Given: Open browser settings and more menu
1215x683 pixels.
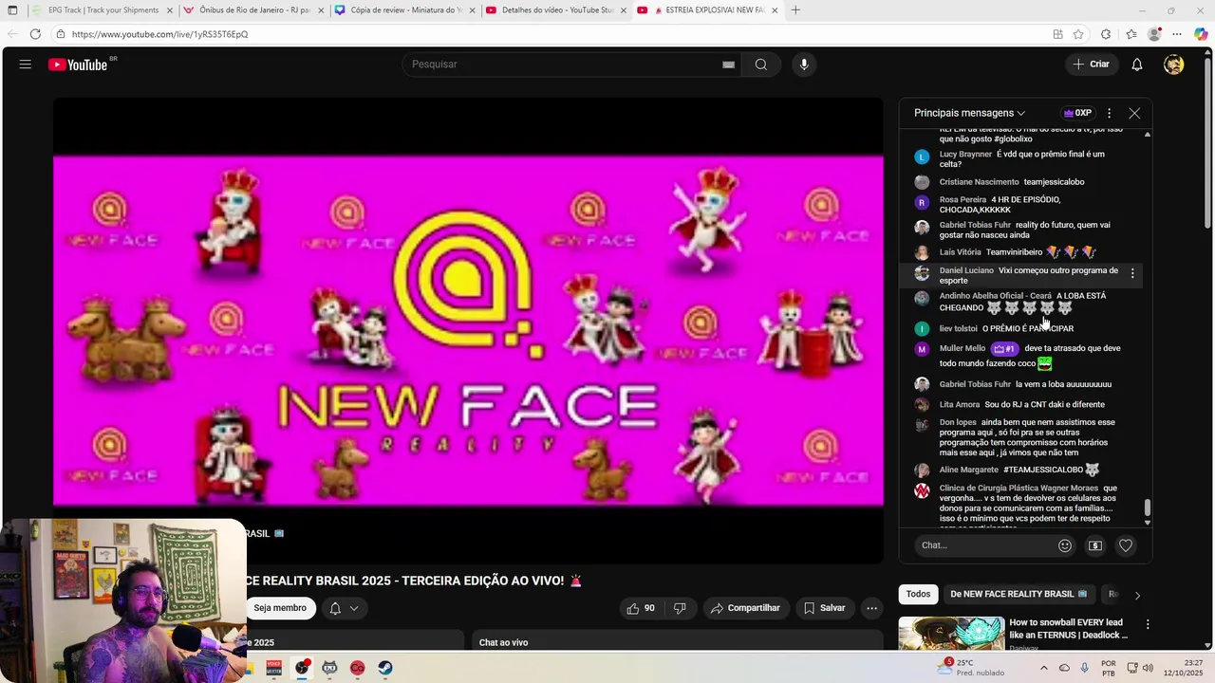Looking at the screenshot, I should [1178, 34].
